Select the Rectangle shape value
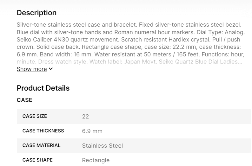The height and width of the screenshot is (166, 252). [x=96, y=160]
